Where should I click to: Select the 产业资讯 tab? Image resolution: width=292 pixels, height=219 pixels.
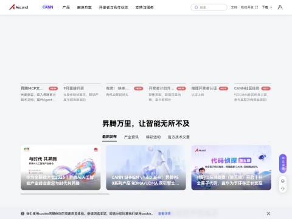click(131, 137)
